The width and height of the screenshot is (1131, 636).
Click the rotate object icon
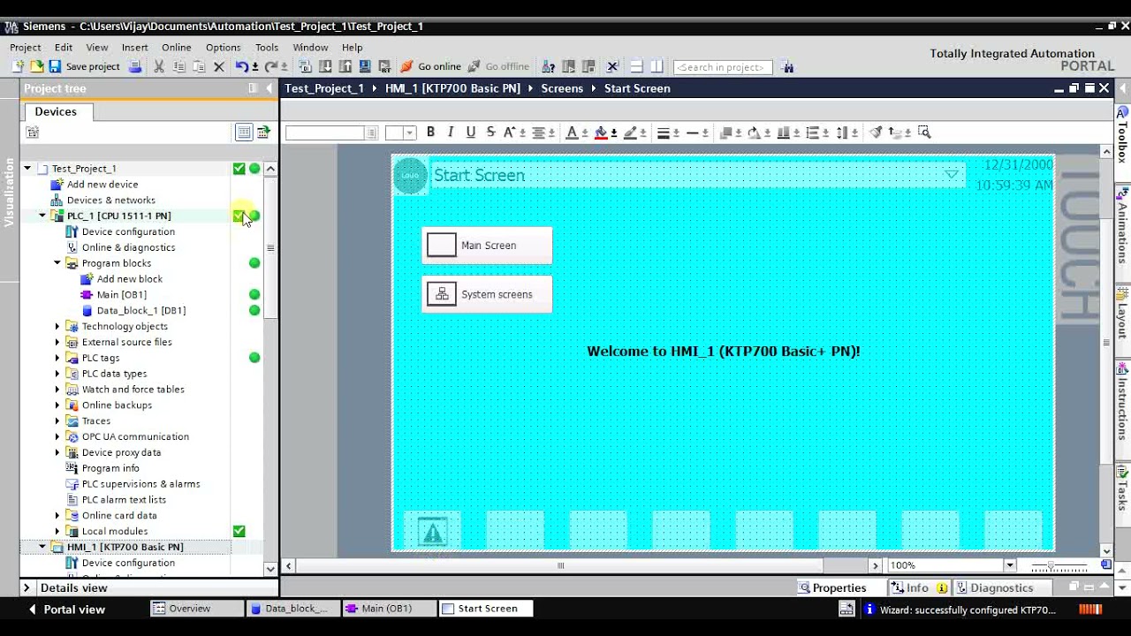[754, 132]
